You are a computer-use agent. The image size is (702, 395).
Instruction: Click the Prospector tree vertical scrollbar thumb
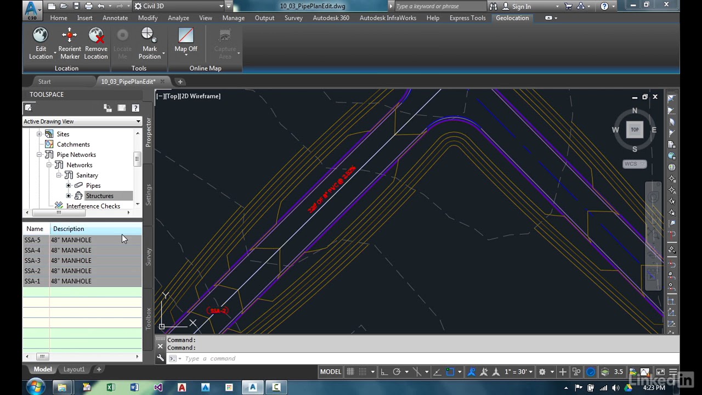coord(137,160)
